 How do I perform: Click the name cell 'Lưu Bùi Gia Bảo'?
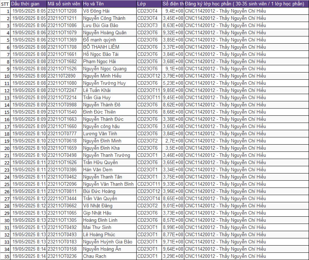point(109,25)
